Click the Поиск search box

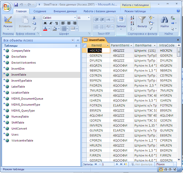click(x=165, y=164)
